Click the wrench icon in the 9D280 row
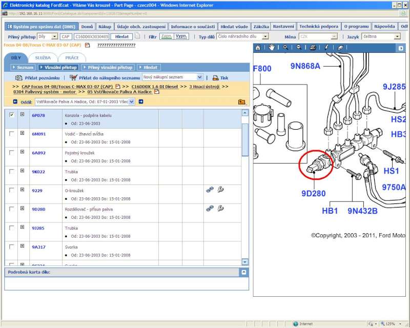 (x=220, y=208)
